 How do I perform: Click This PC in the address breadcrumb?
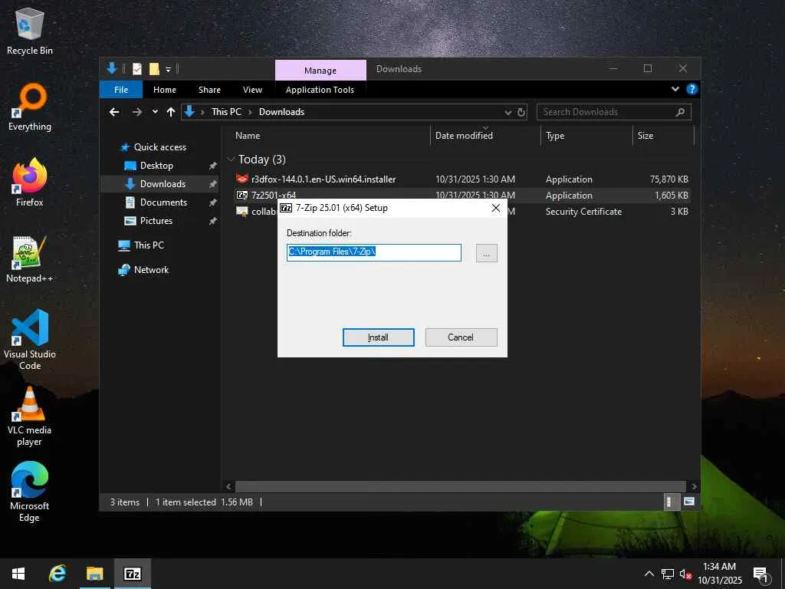coord(226,112)
